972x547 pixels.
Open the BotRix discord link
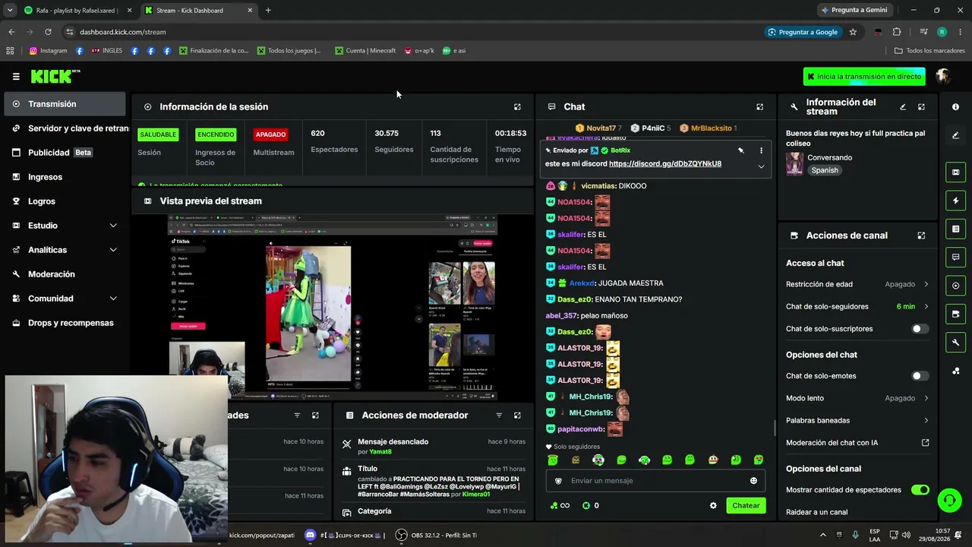click(665, 163)
